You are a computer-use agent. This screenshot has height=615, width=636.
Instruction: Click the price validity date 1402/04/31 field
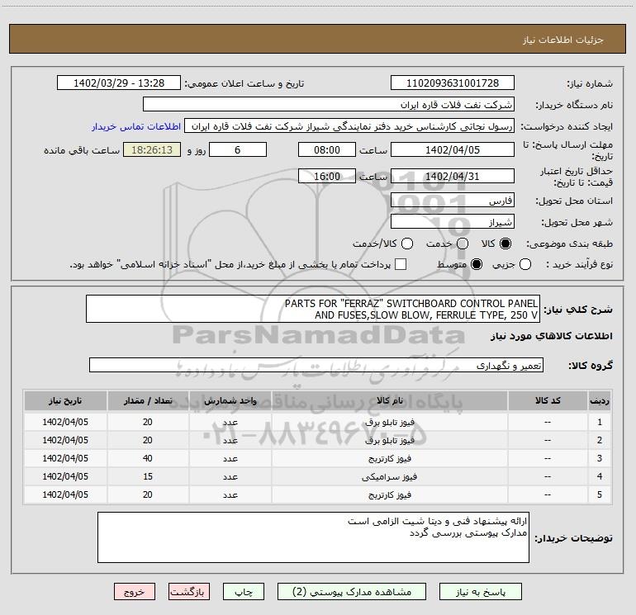(453, 177)
